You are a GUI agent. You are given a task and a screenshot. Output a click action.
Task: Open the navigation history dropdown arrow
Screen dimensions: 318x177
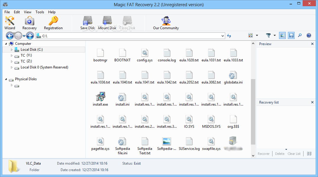(24, 36)
